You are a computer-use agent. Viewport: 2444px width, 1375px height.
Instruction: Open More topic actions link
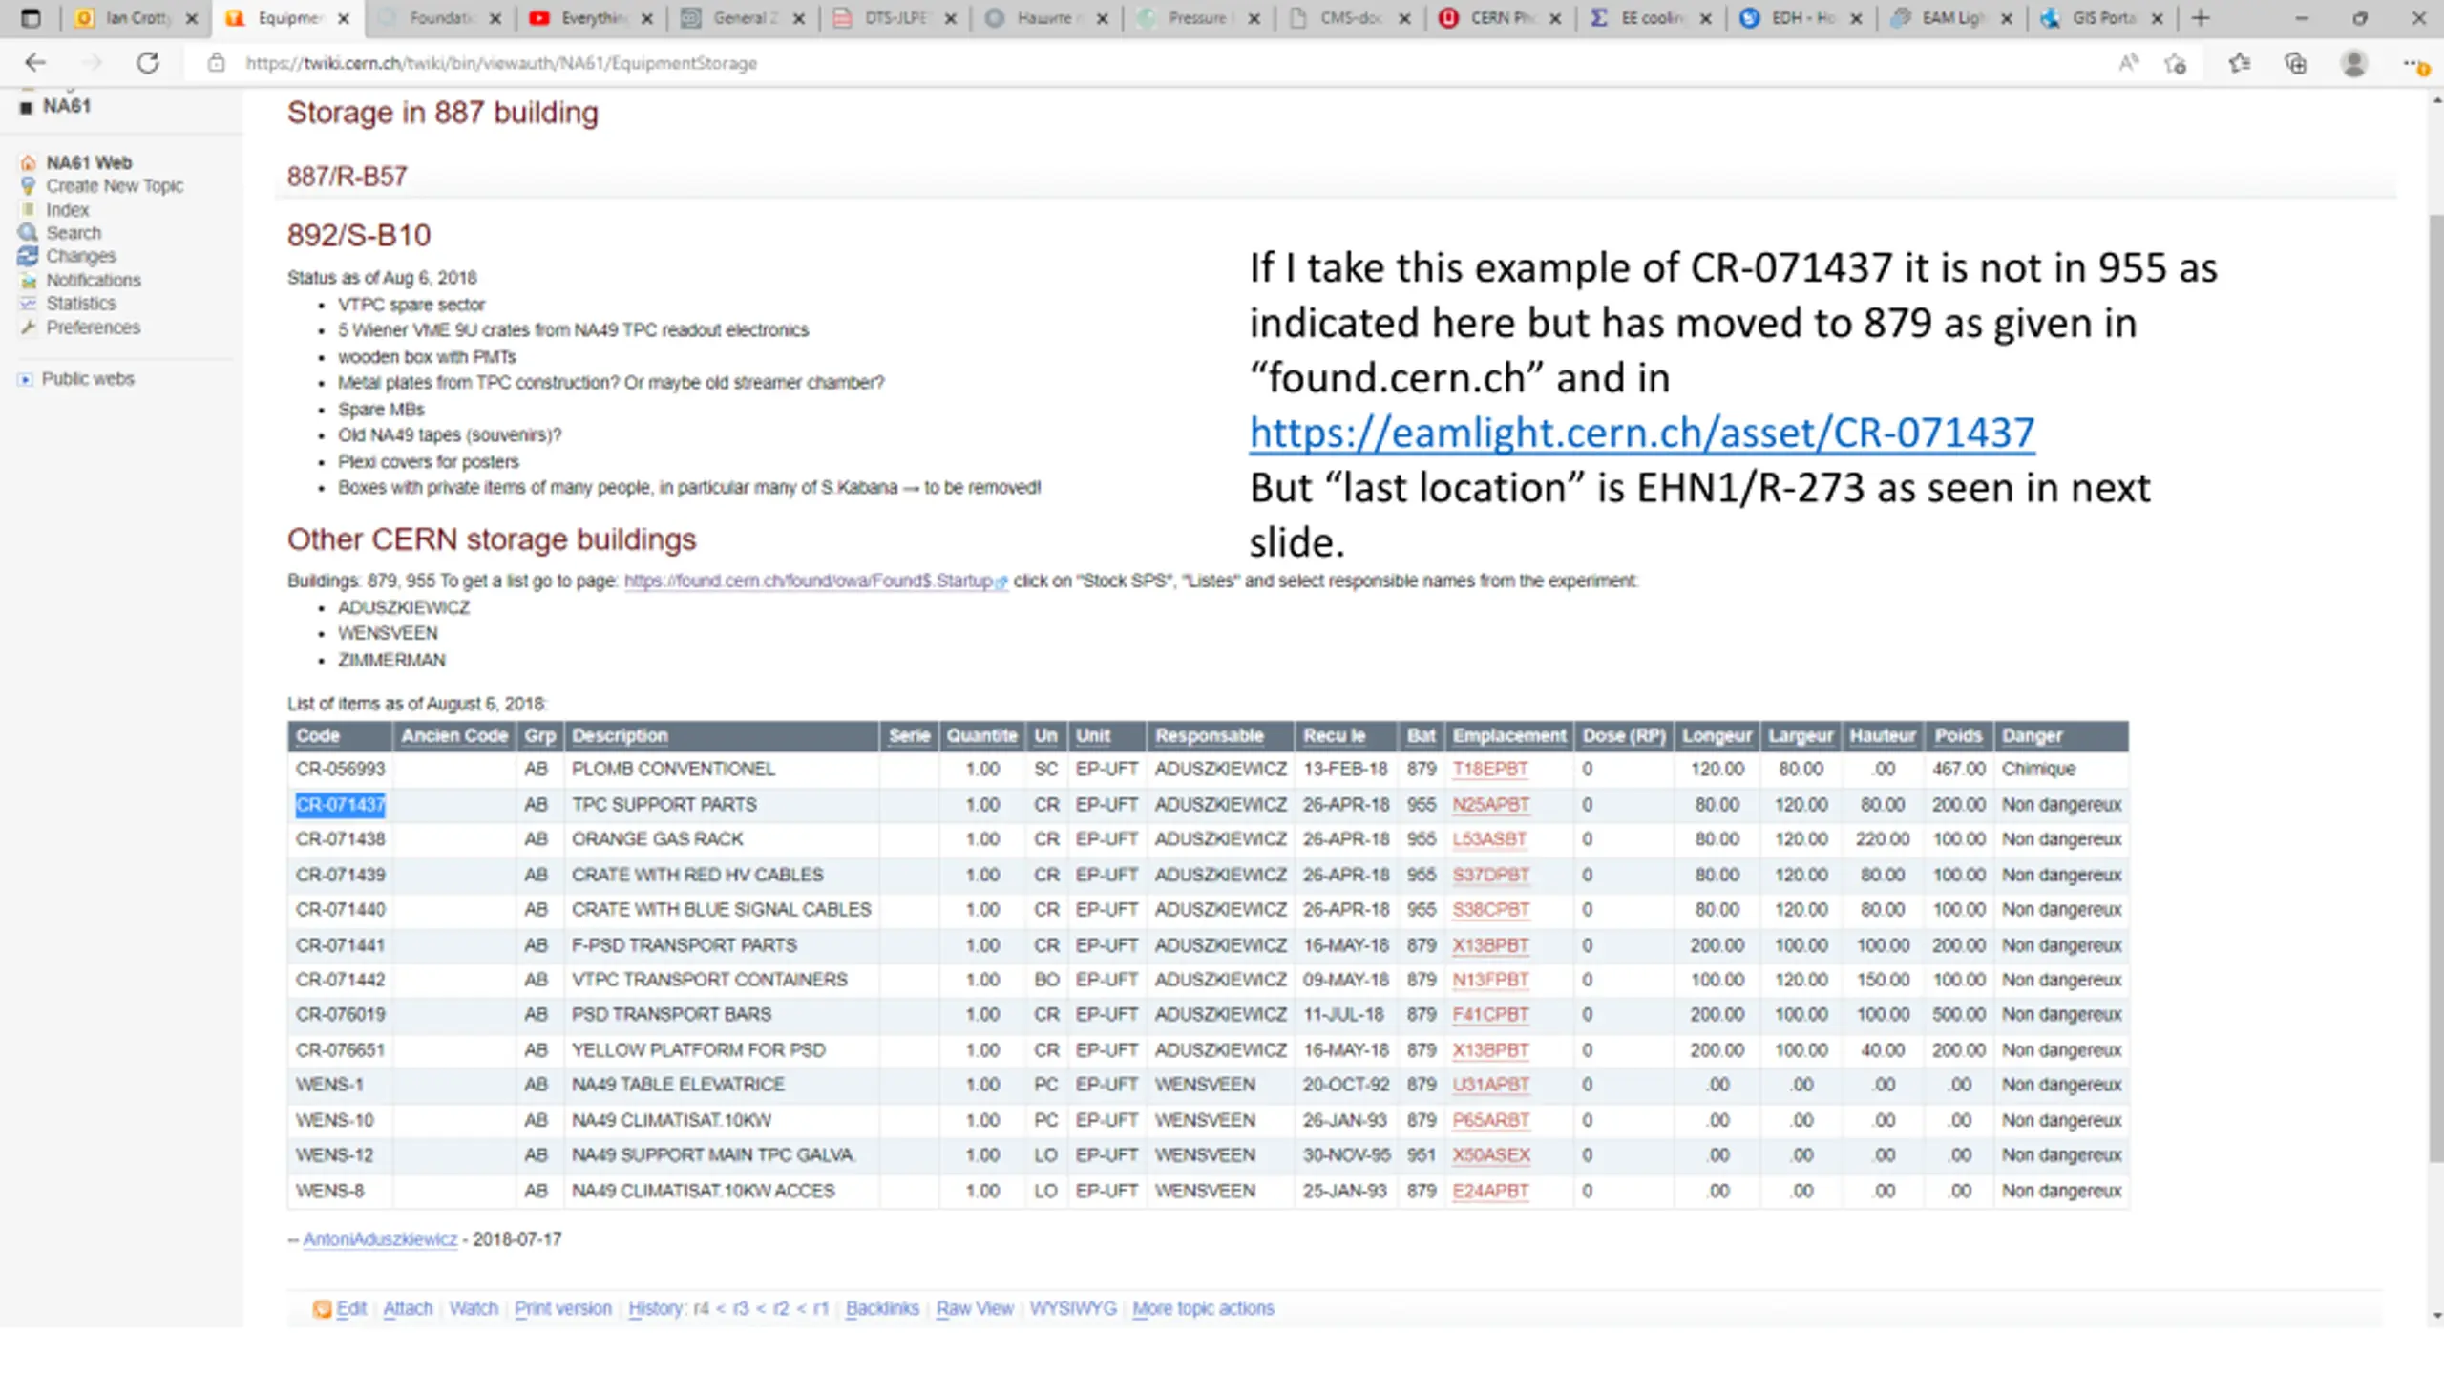[x=1203, y=1309]
